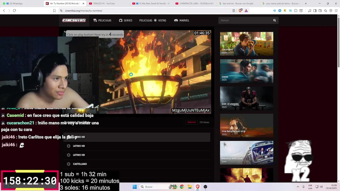
Task: Select the highlighted first LATINO HD source
Action: point(137,137)
